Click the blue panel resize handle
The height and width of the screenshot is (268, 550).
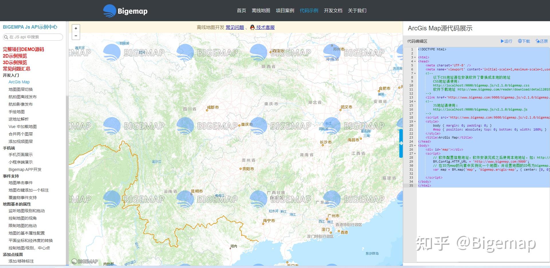(401, 143)
